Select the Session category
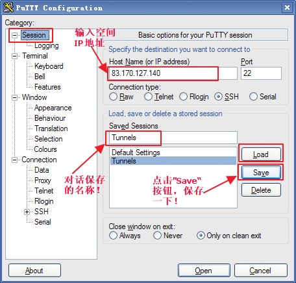The image size is (296, 283). click(x=34, y=35)
